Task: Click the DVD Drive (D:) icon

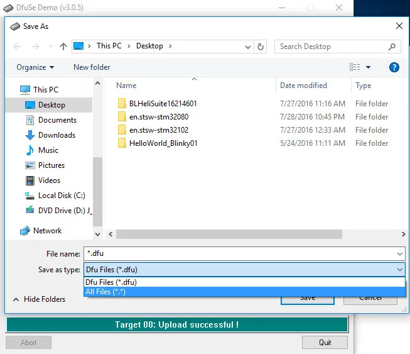Action: [x=30, y=211]
